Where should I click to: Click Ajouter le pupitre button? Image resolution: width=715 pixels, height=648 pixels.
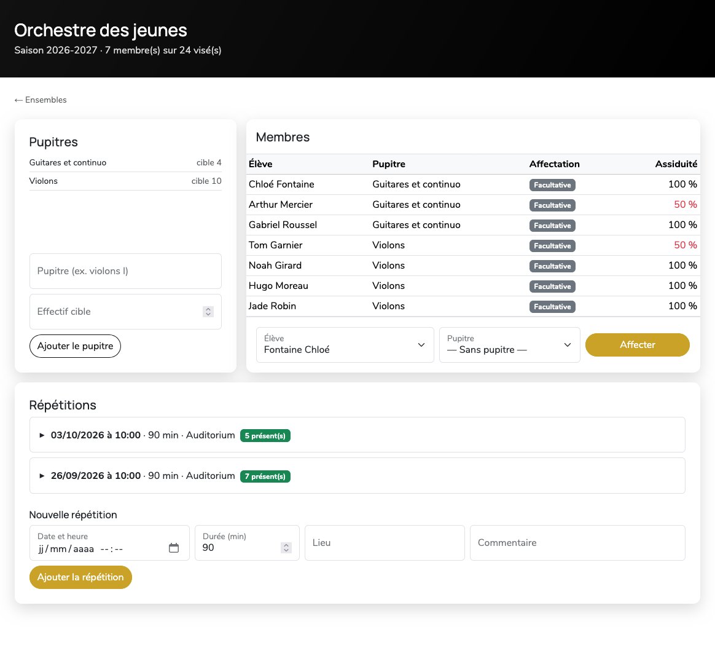(x=75, y=346)
